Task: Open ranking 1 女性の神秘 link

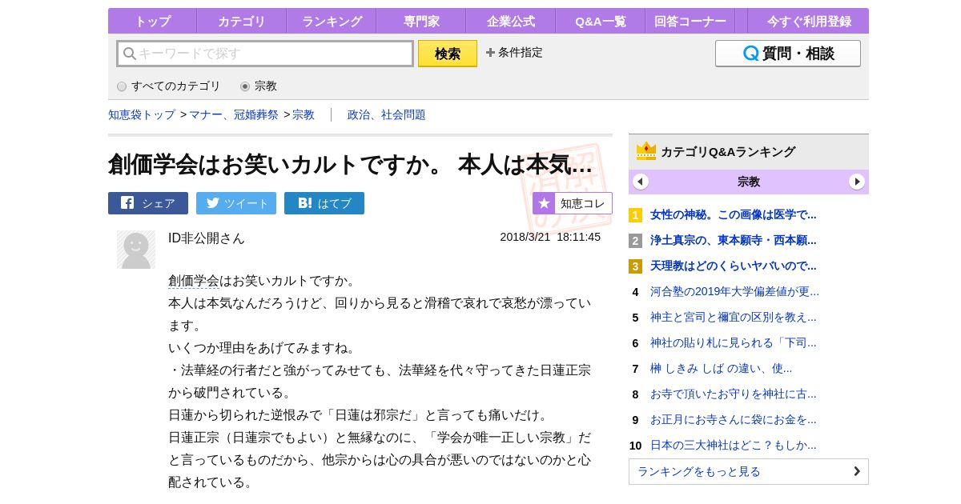Action: tap(734, 214)
